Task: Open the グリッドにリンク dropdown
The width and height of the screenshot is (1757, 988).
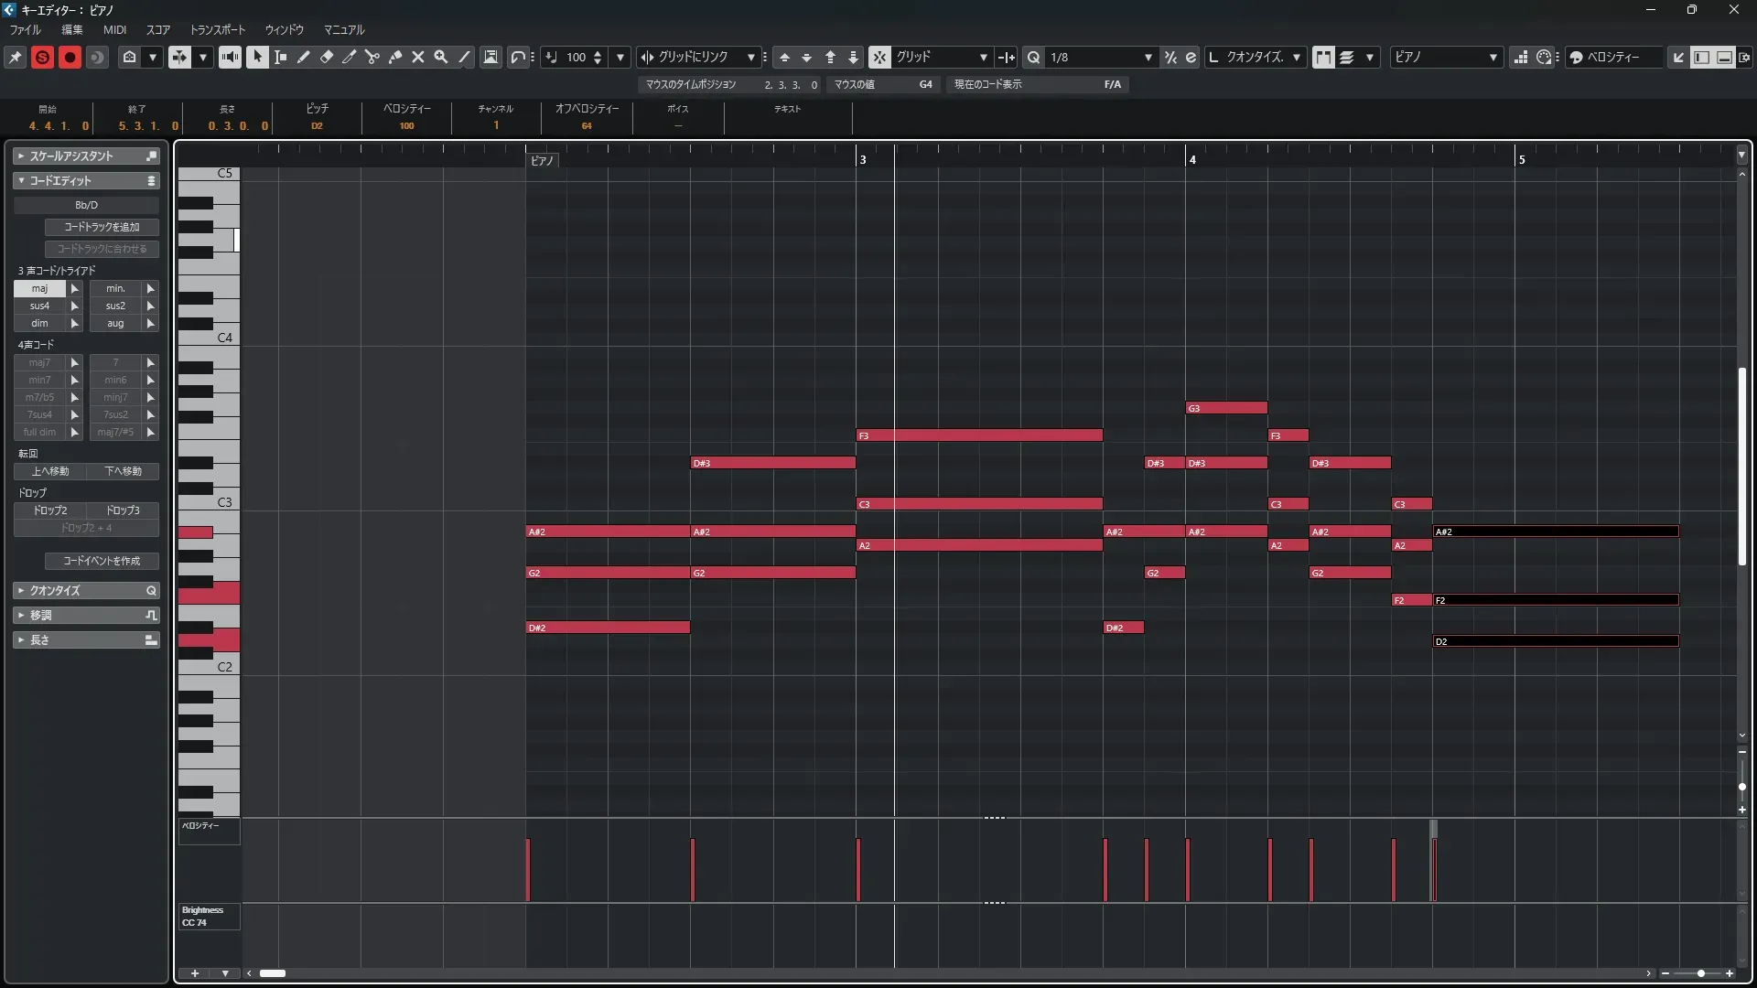Action: pos(700,57)
